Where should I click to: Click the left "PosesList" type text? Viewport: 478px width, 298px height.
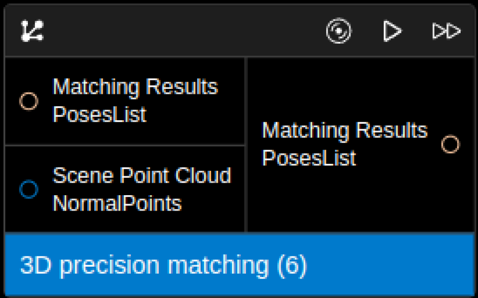(99, 115)
